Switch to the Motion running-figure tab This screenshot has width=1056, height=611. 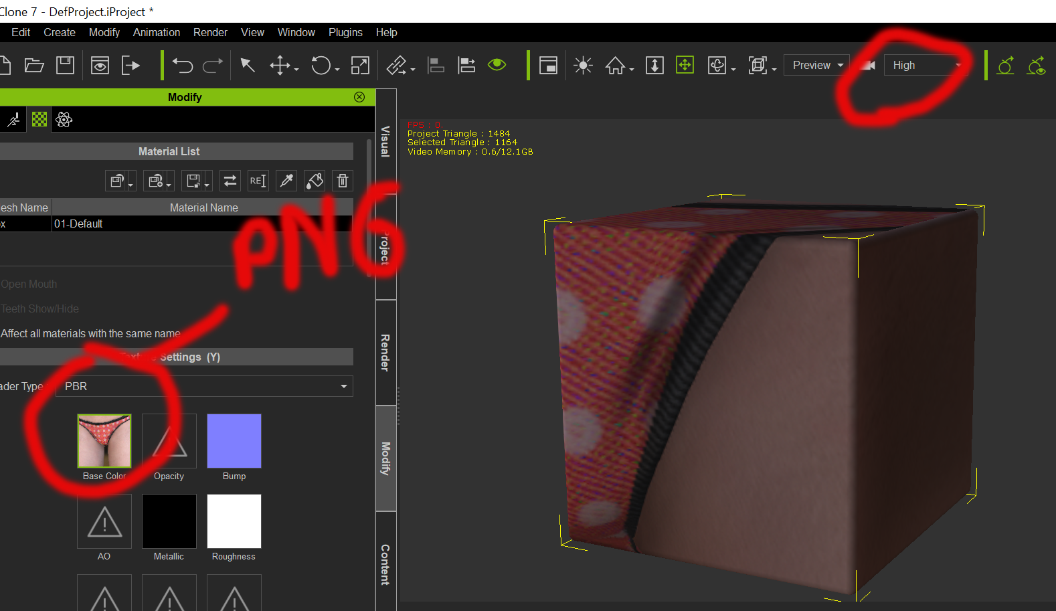(x=13, y=120)
